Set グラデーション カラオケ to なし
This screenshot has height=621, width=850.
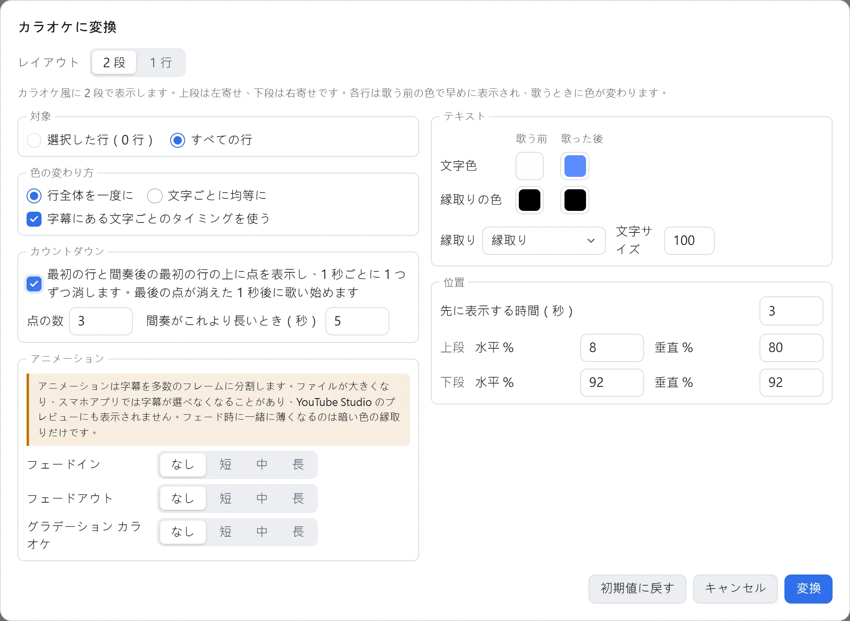point(183,532)
